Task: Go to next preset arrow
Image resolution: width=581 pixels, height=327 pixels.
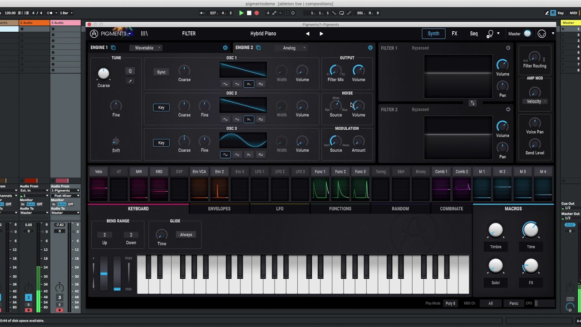Action: click(321, 34)
